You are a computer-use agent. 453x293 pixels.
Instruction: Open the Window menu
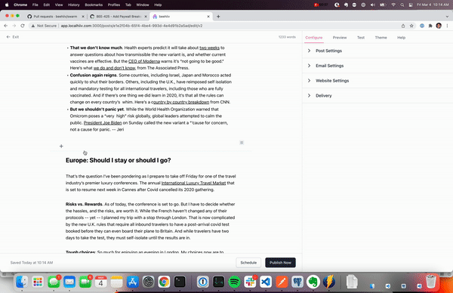tap(143, 5)
